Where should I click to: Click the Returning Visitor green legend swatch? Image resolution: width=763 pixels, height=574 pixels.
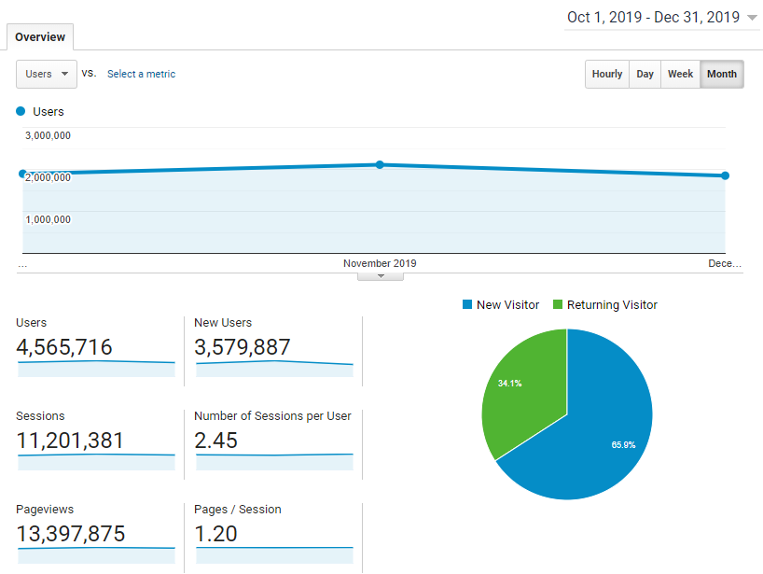click(558, 305)
